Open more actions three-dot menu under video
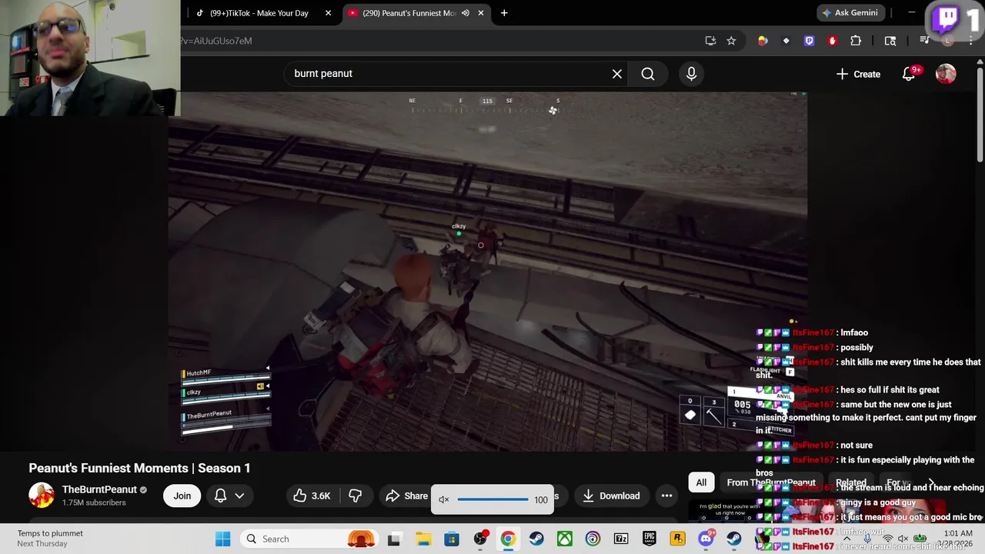 [x=667, y=496]
